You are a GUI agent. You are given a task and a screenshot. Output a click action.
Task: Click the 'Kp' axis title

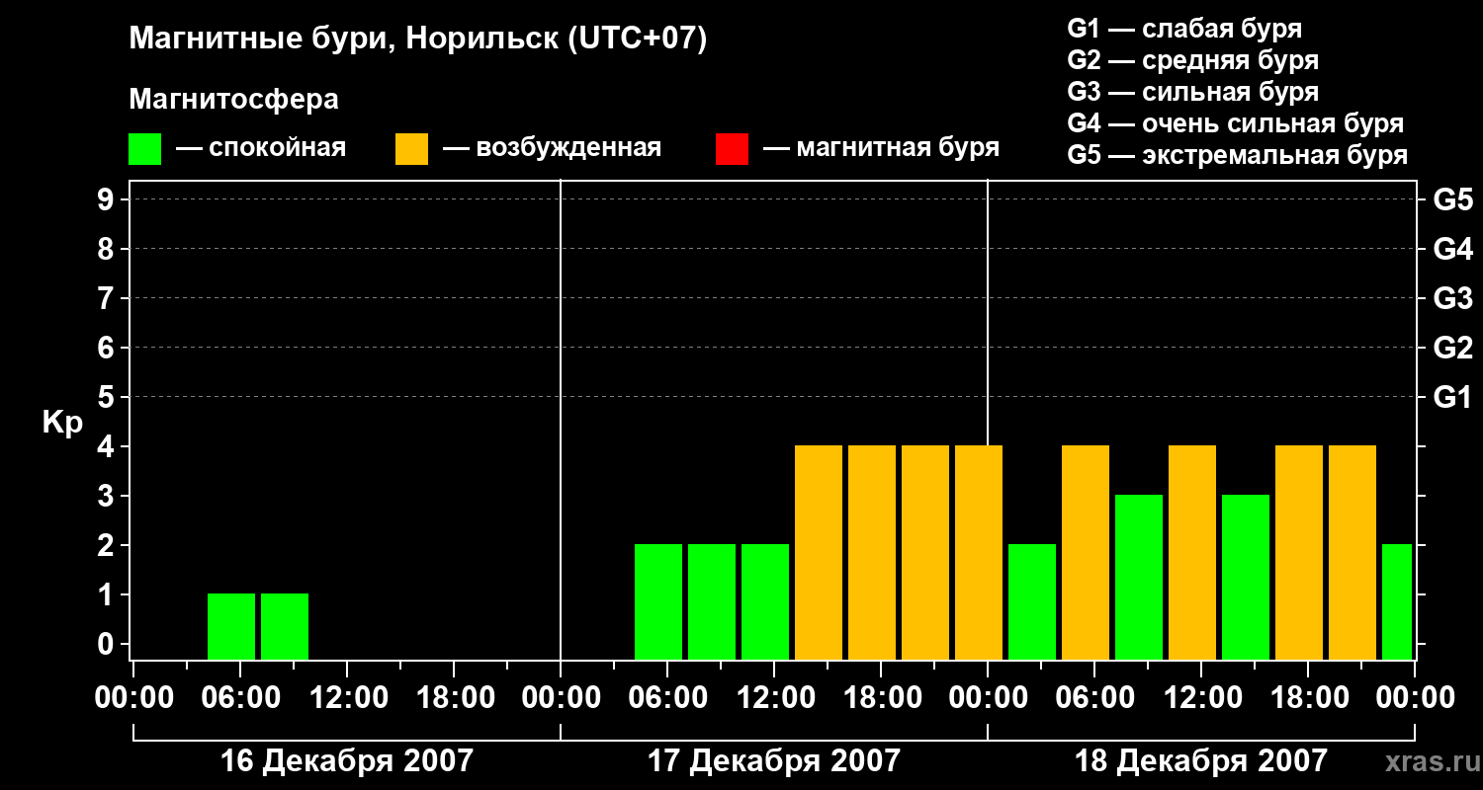62,423
